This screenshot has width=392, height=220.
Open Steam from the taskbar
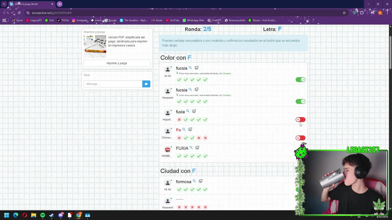(x=51, y=215)
